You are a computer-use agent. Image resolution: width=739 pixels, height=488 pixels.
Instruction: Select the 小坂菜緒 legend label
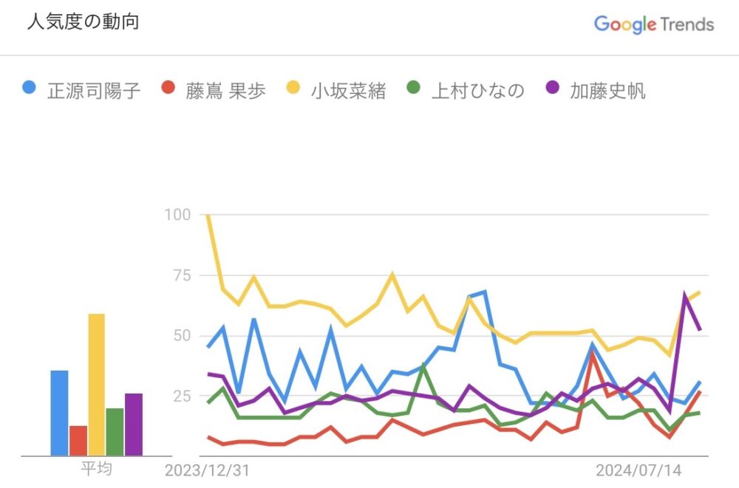click(348, 91)
